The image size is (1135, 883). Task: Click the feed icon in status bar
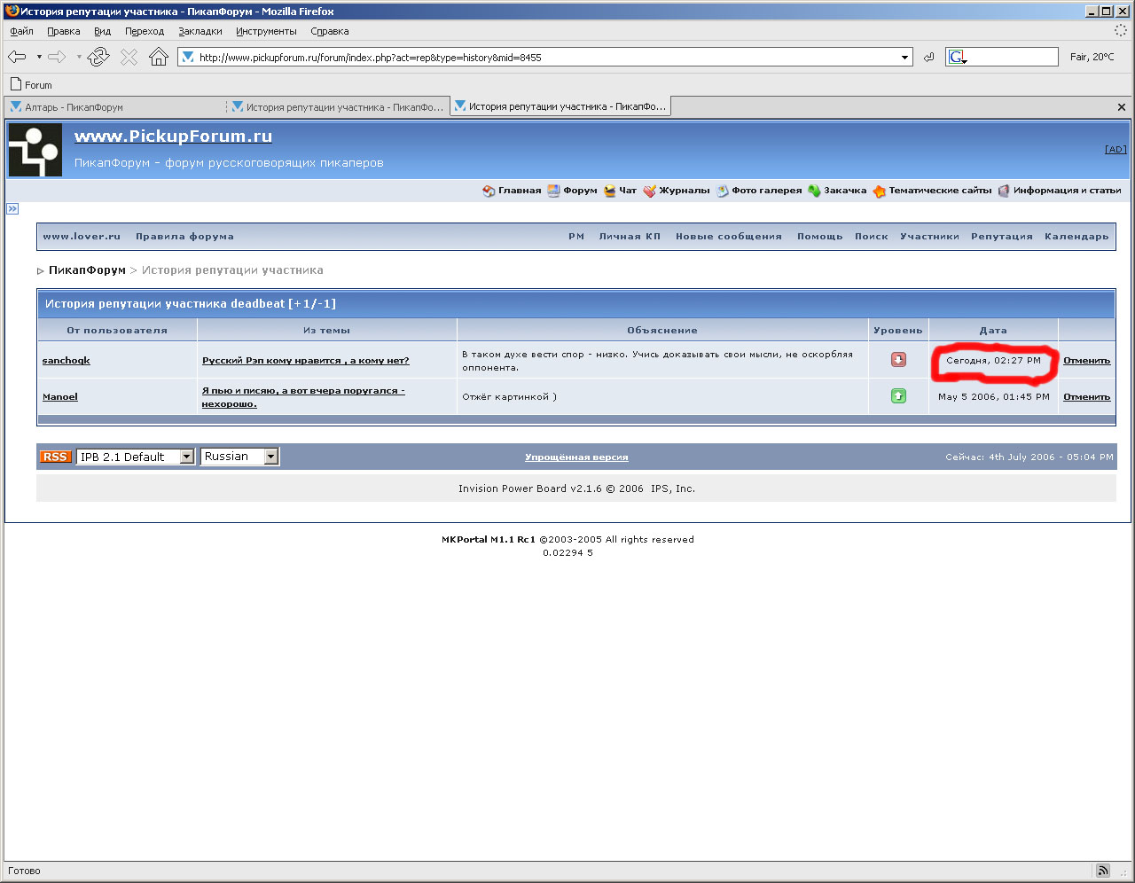(1102, 871)
